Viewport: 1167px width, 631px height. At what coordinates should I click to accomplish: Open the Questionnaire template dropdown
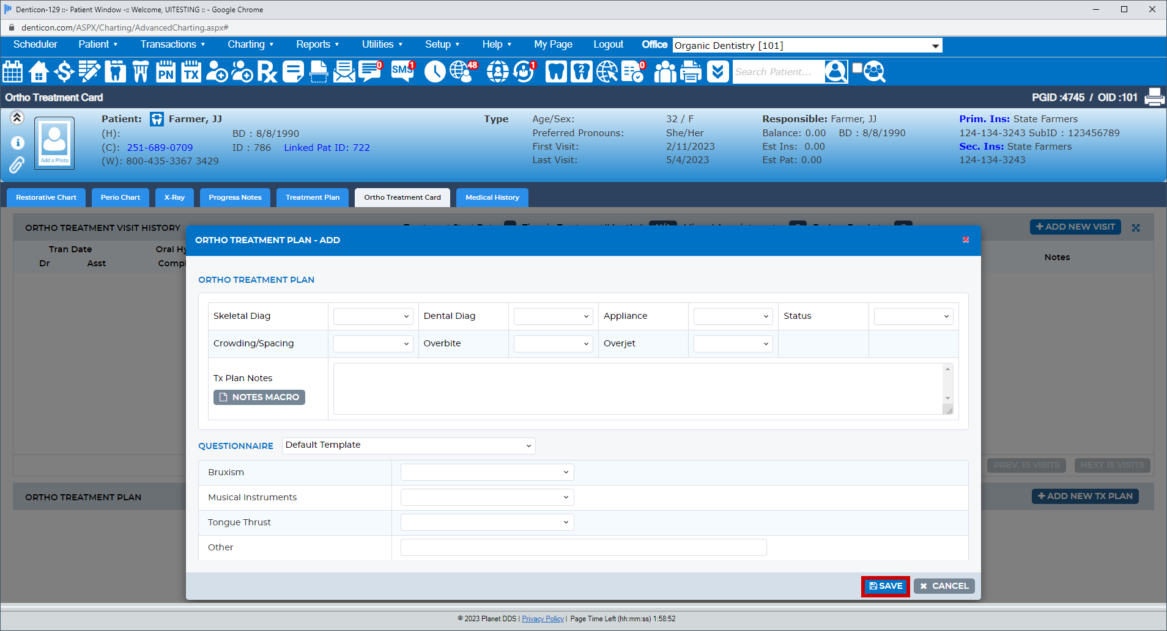pos(408,445)
